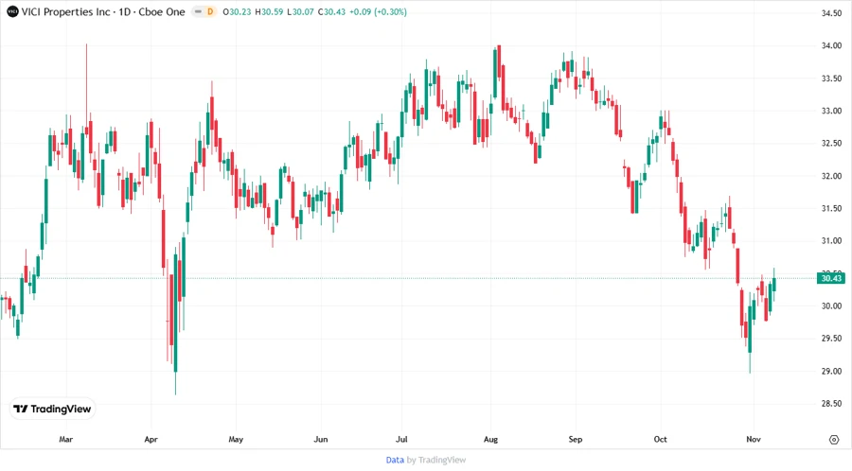
Task: Click the 31.50 price axis label
Action: point(831,208)
